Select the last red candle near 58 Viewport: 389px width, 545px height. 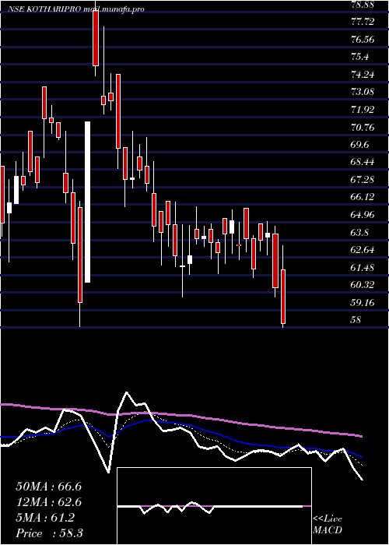[283, 297]
